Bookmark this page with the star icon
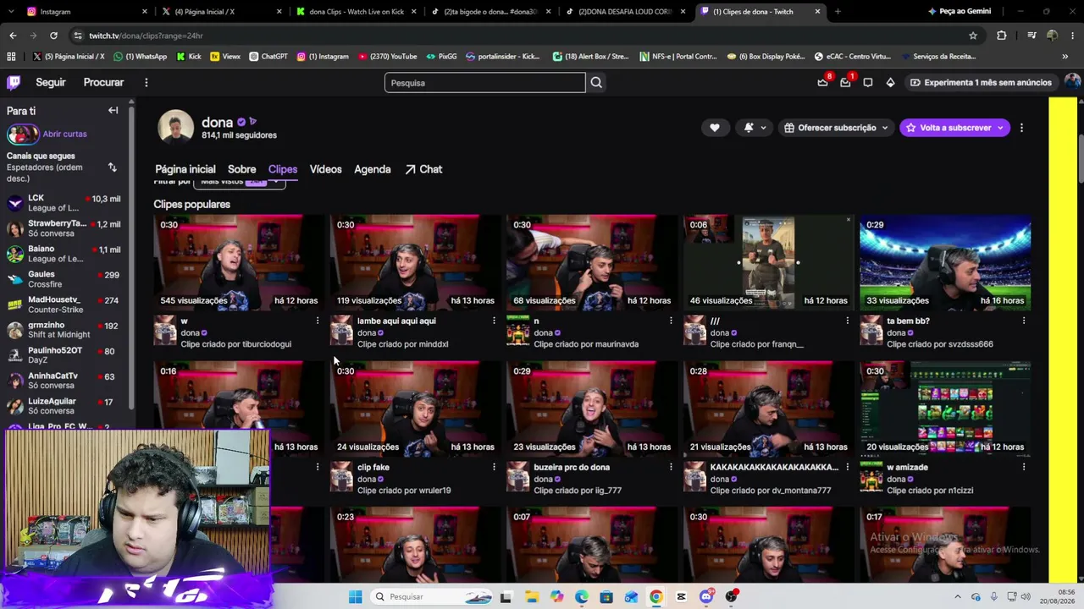The height and width of the screenshot is (609, 1084). [973, 36]
